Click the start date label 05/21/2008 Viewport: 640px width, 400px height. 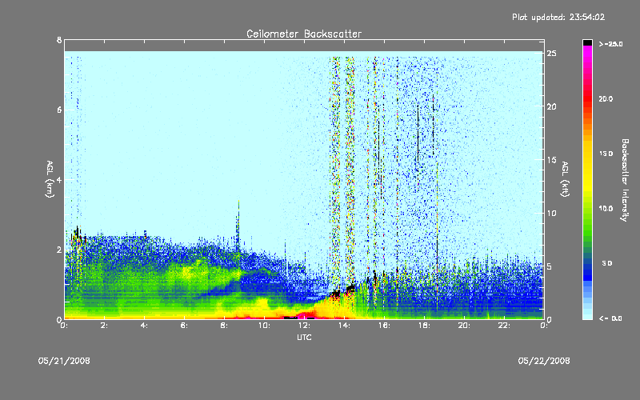point(64,361)
